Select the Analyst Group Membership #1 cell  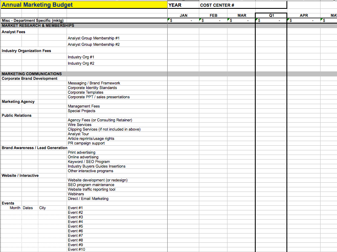click(94, 38)
